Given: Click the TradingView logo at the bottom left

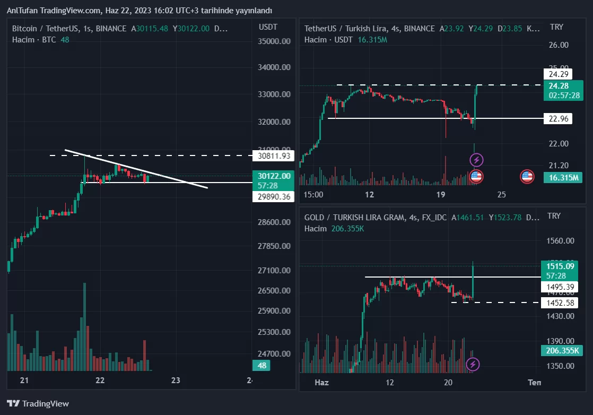Looking at the screenshot, I should [38, 403].
